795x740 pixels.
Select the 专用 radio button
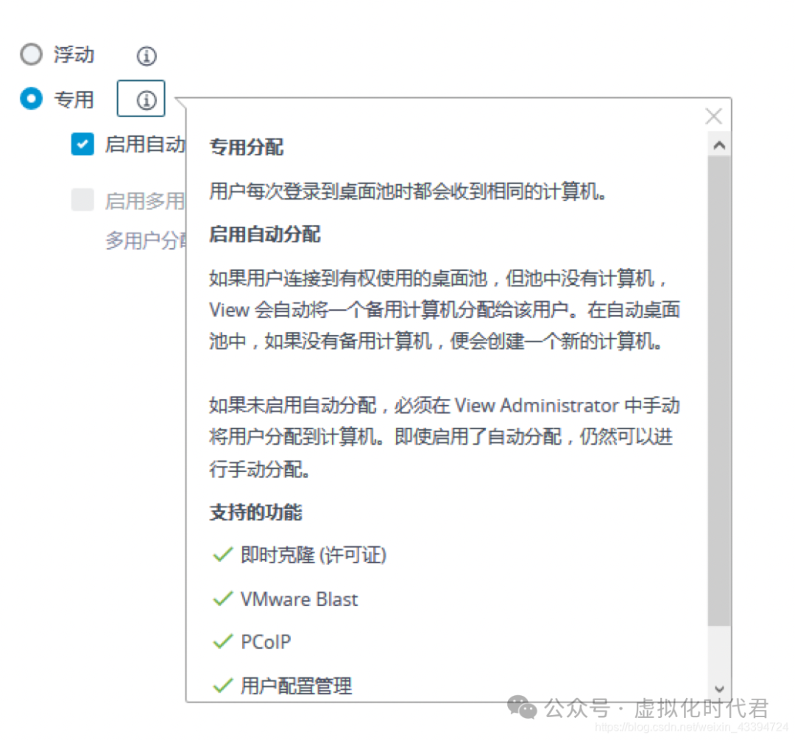31,99
